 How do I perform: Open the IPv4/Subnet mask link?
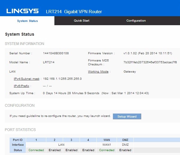(26, 79)
